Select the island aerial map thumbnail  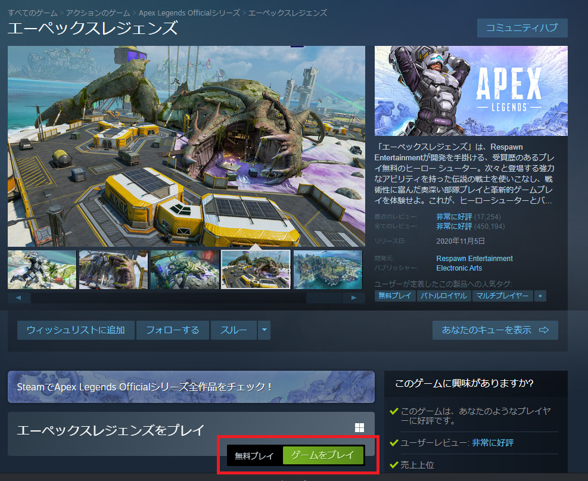[328, 270]
